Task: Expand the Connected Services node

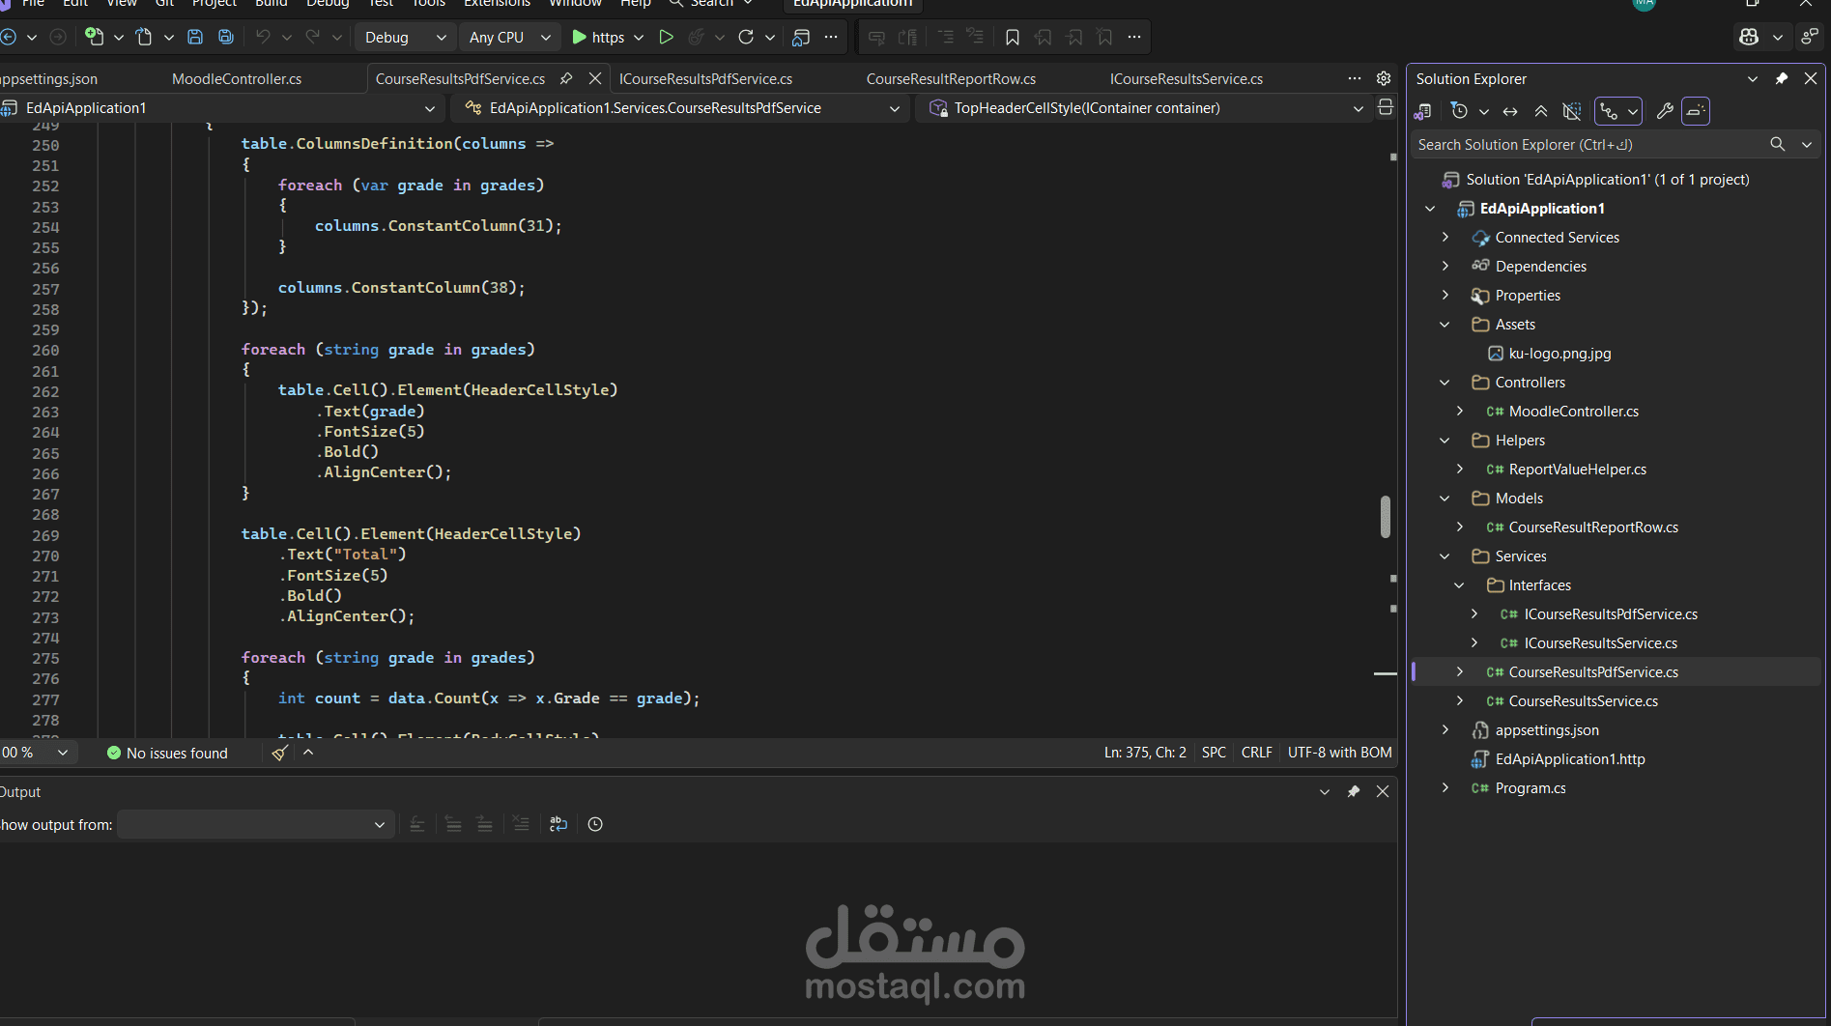Action: point(1445,237)
